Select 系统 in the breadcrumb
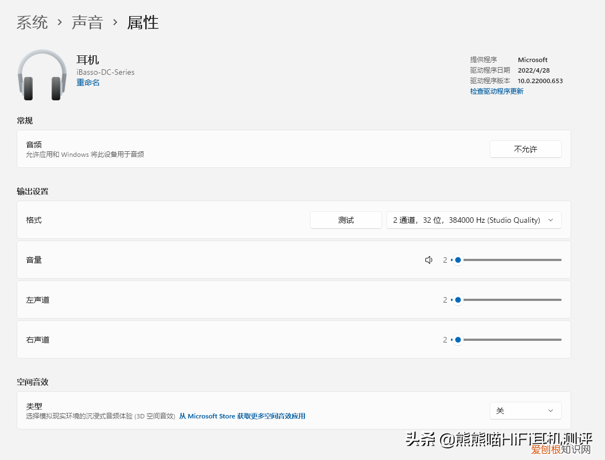 click(32, 22)
